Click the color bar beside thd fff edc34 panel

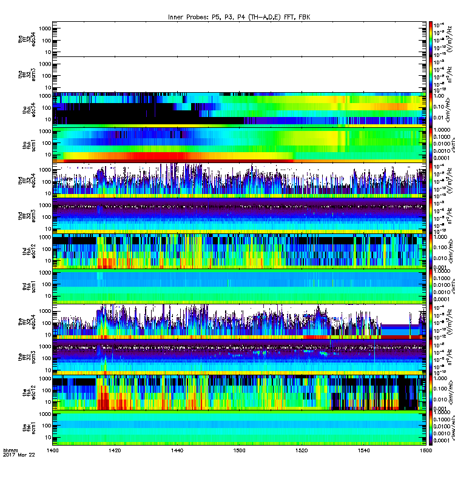[431, 180]
